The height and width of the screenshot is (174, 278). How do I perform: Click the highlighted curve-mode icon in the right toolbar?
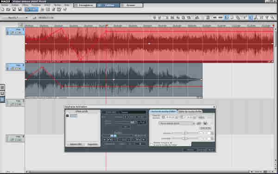click(227, 17)
